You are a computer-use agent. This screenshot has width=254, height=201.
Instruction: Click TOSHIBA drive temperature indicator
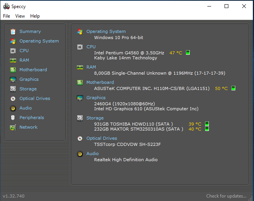coord(207,124)
